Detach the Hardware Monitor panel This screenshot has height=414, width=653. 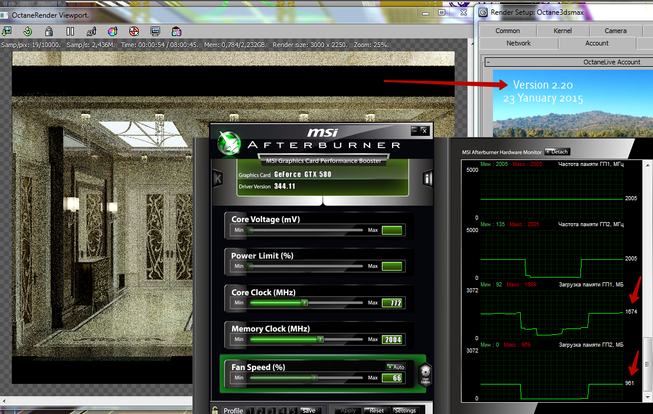[x=557, y=152]
